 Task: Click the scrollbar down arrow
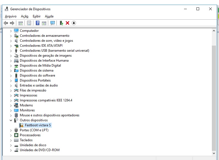click(x=214, y=153)
